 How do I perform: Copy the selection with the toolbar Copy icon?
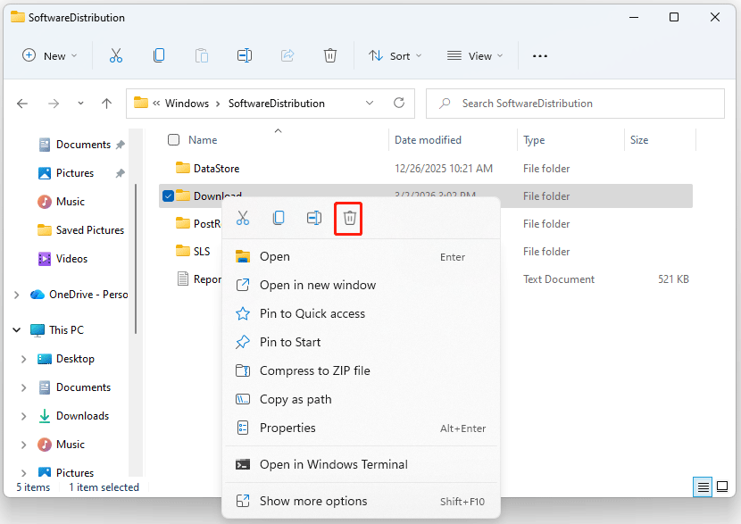click(x=159, y=55)
